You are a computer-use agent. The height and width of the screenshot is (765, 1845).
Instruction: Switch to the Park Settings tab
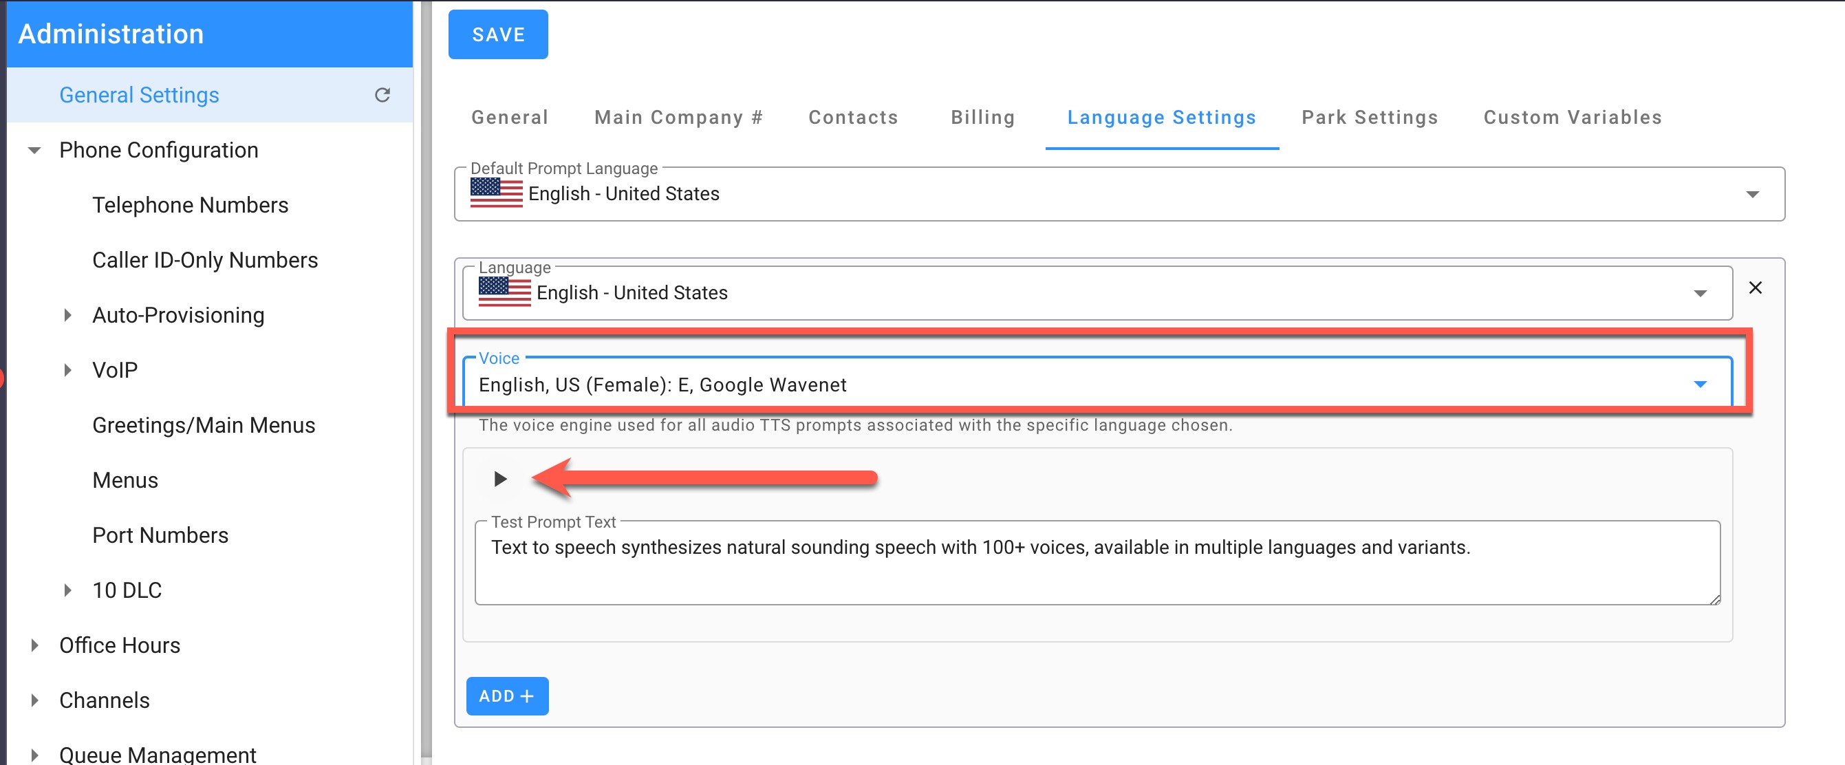[x=1370, y=118]
